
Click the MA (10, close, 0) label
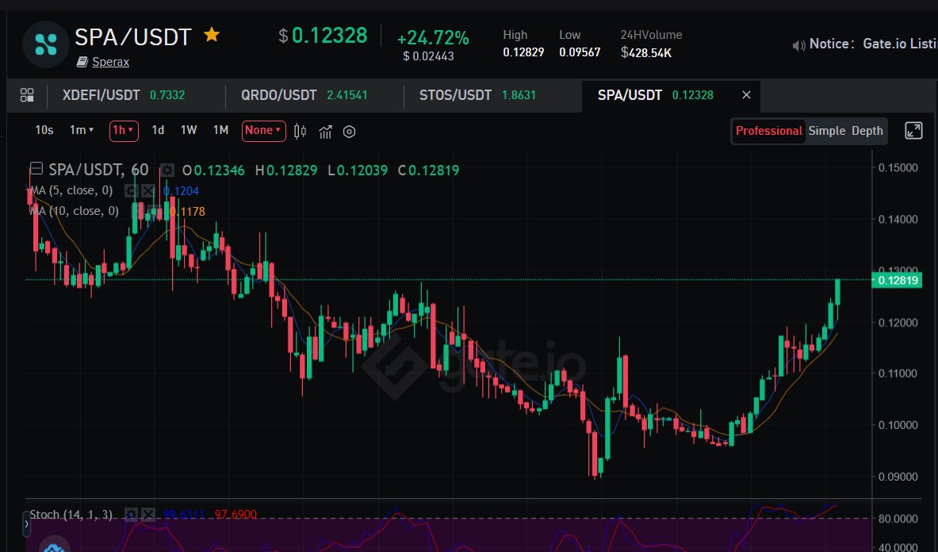pyautogui.click(x=75, y=211)
